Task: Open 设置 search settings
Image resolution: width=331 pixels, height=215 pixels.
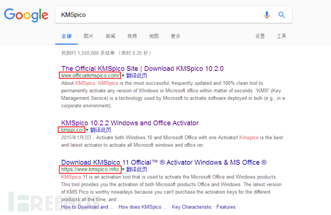Action: point(260,36)
